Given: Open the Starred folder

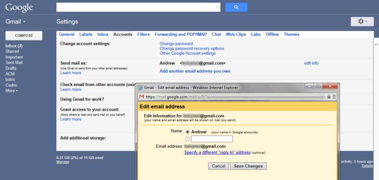Looking at the screenshot, I should pyautogui.click(x=12, y=51).
